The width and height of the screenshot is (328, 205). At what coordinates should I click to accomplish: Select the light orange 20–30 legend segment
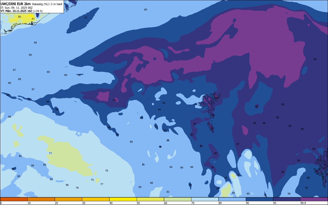(68, 199)
